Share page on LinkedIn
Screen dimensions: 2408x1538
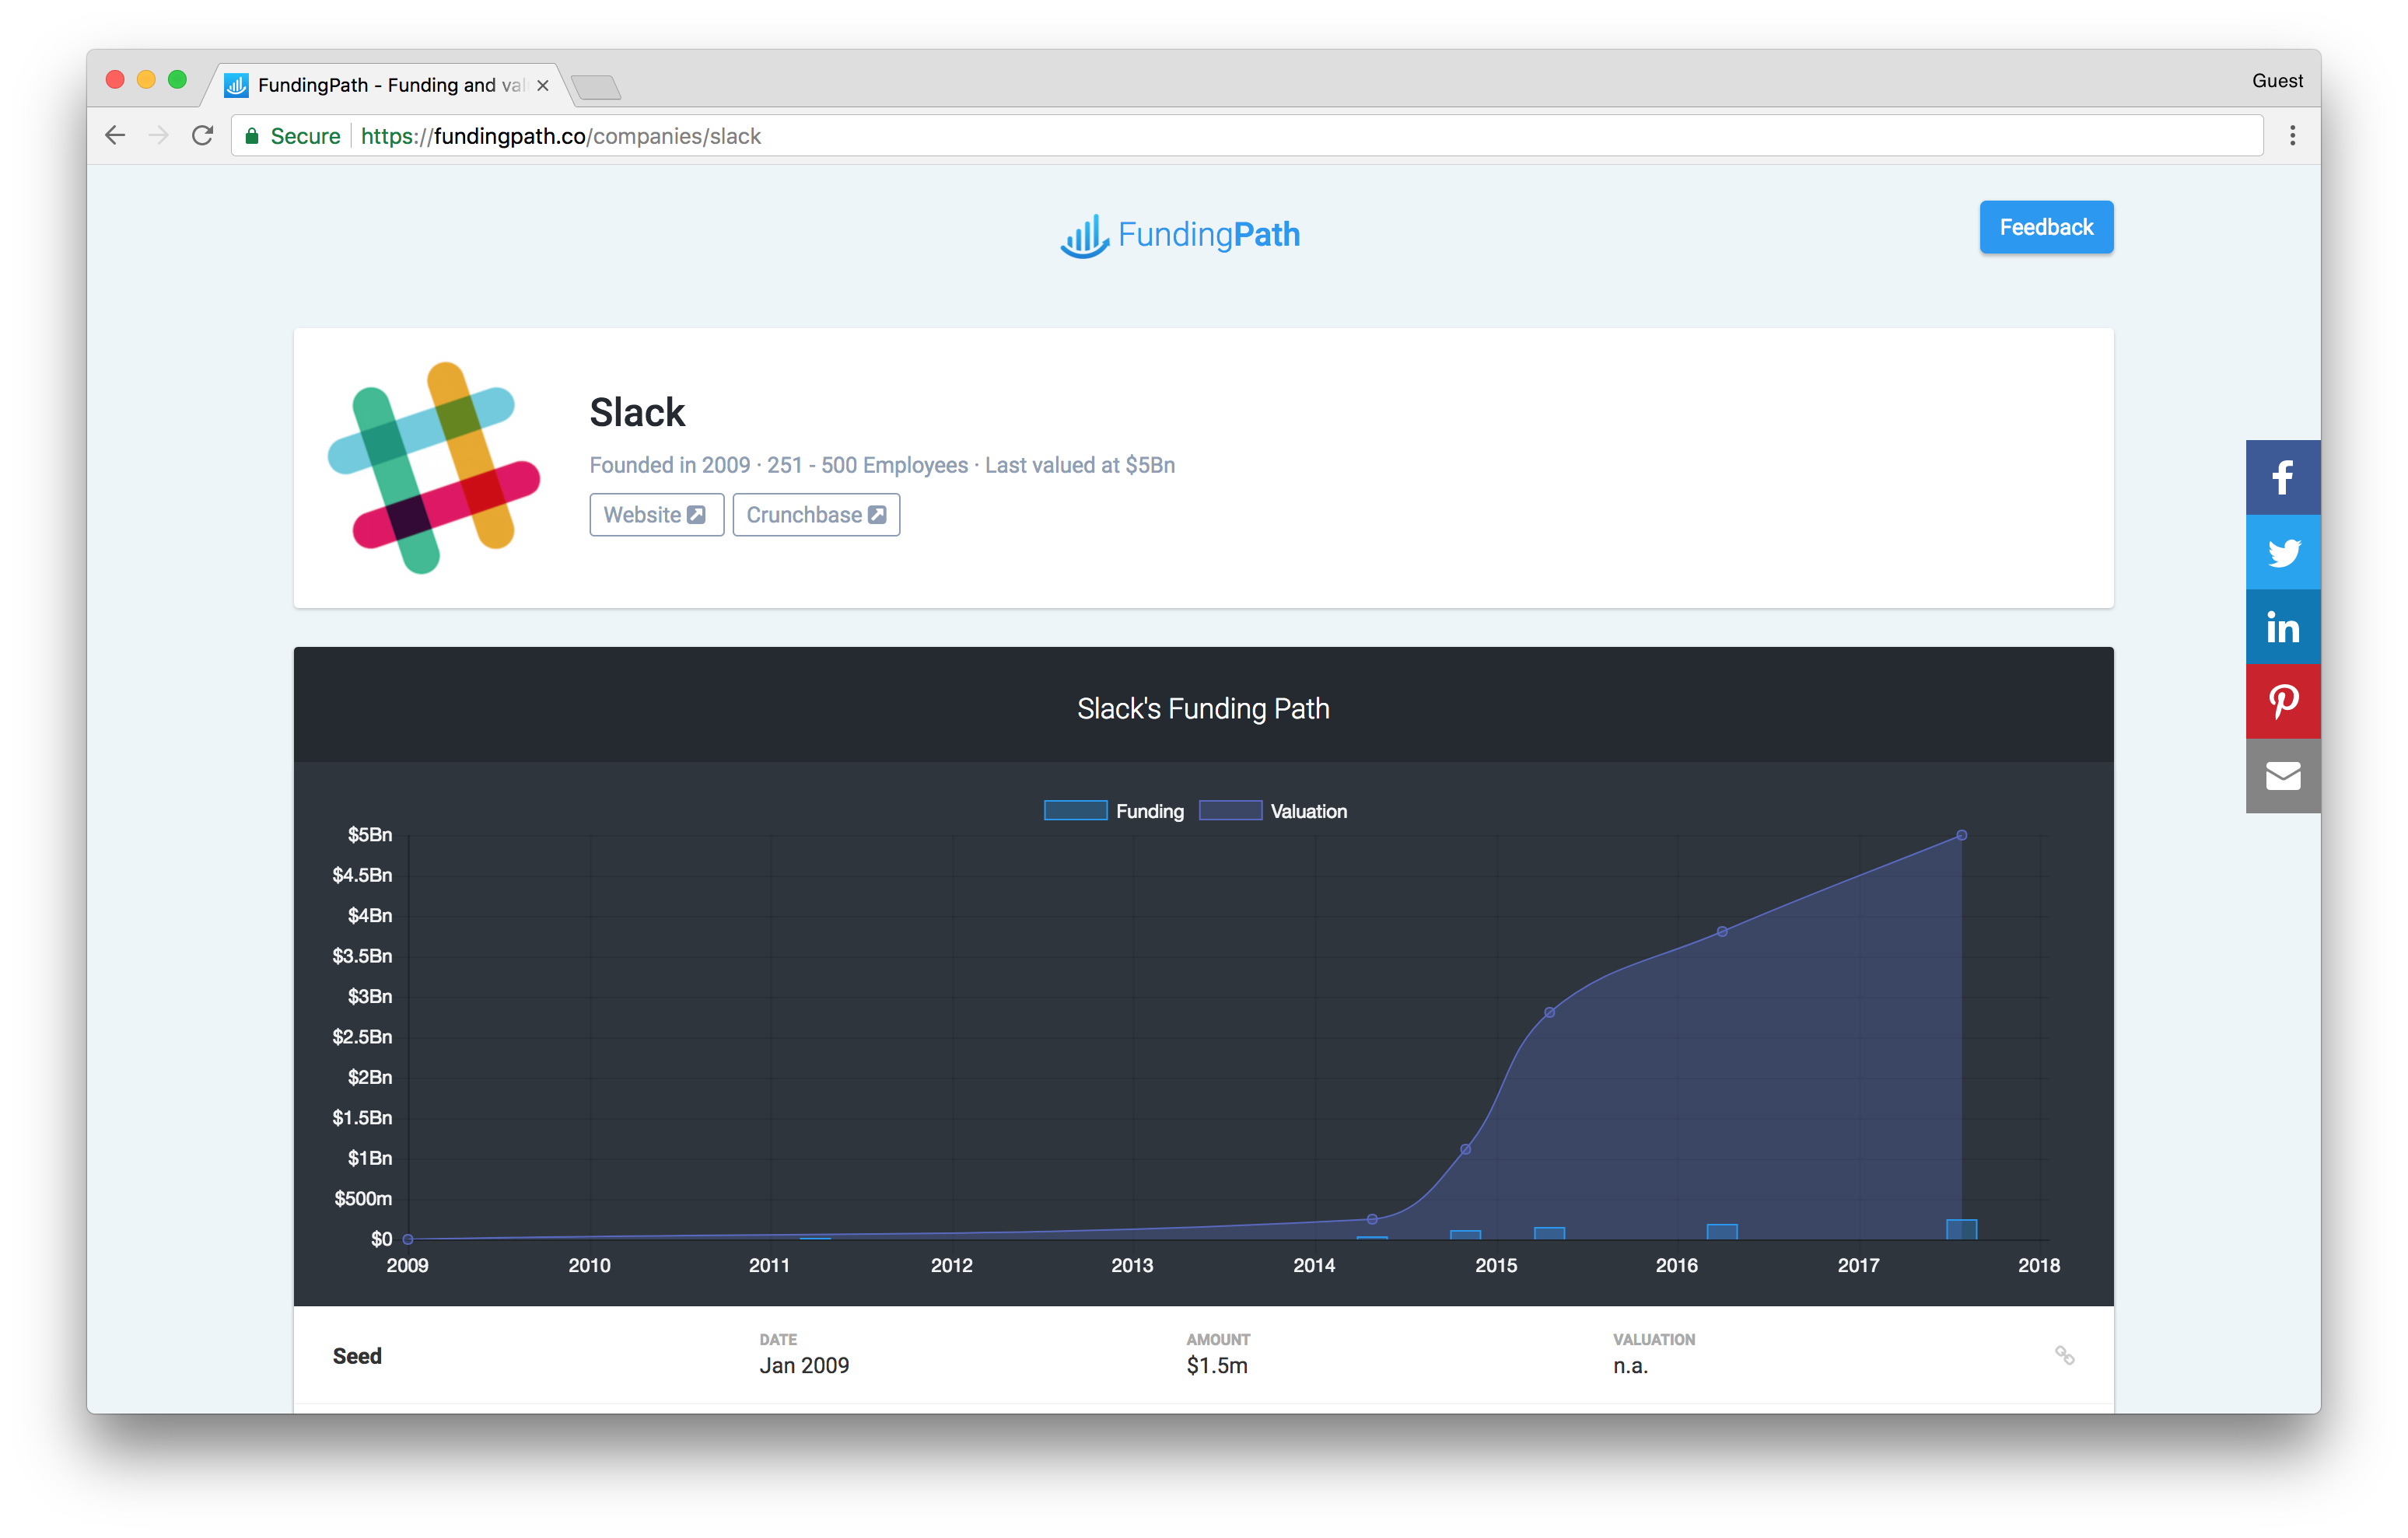[2282, 627]
